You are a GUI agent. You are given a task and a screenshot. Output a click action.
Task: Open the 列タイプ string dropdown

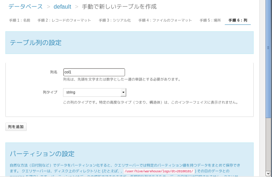tap(94, 92)
